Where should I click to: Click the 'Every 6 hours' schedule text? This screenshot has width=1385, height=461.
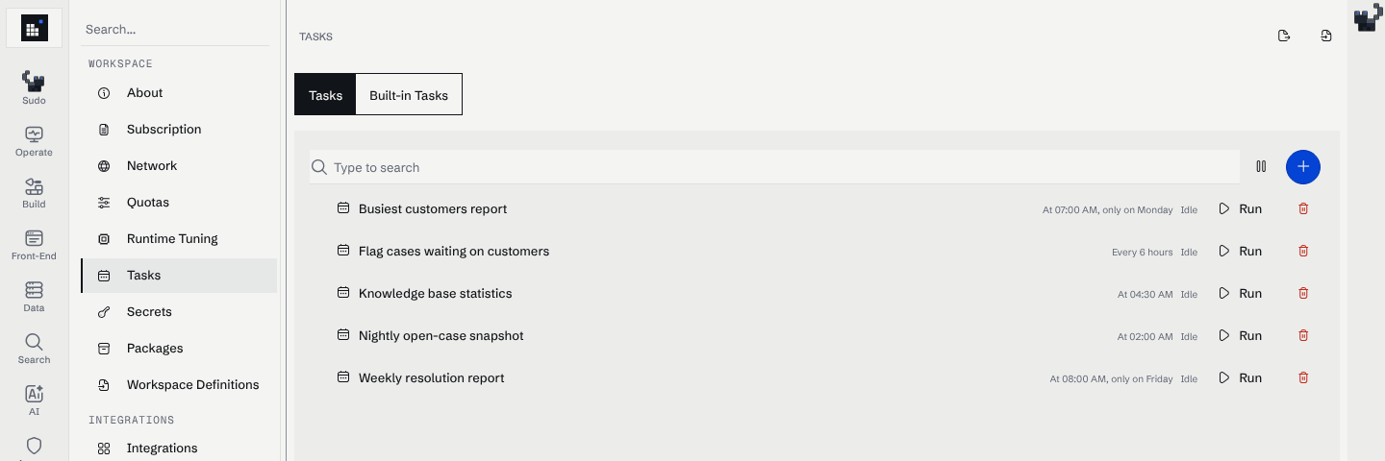pos(1143,252)
